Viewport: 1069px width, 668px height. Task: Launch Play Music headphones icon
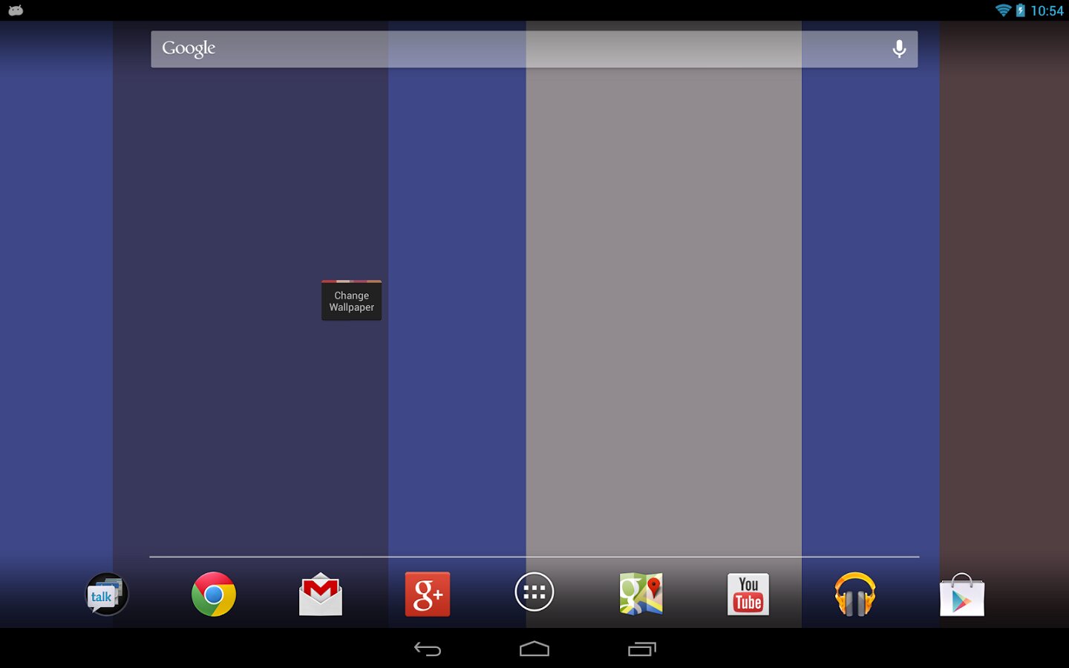pyautogui.click(x=855, y=594)
